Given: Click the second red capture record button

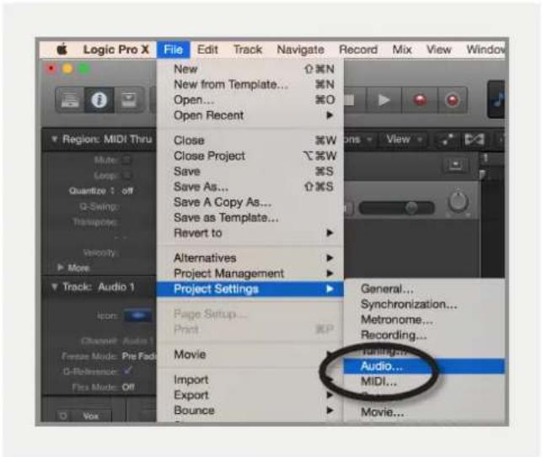Looking at the screenshot, I should tap(453, 100).
